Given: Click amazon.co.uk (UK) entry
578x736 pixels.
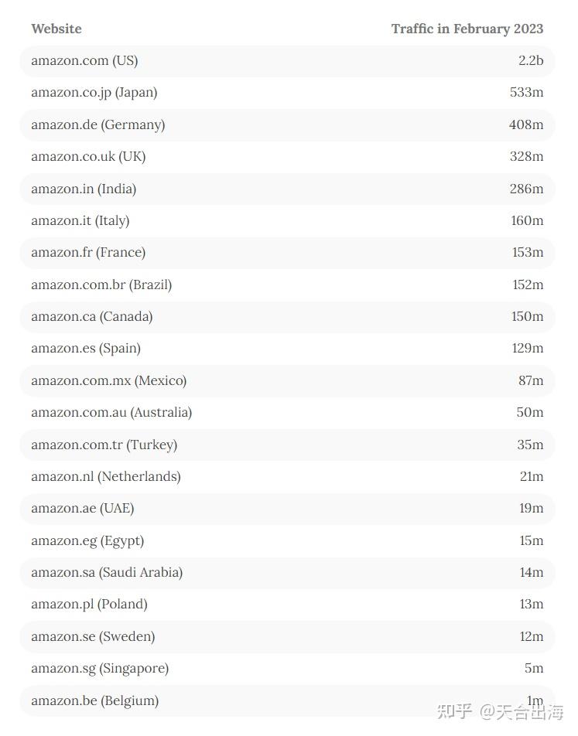Looking at the screenshot, I should click(x=88, y=156).
